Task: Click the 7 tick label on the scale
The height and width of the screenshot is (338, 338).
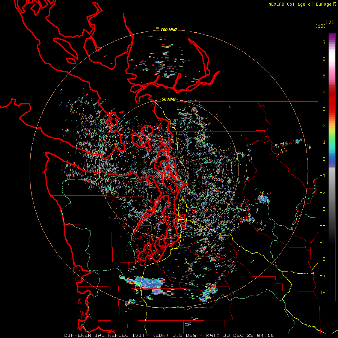Action: tap(324, 42)
